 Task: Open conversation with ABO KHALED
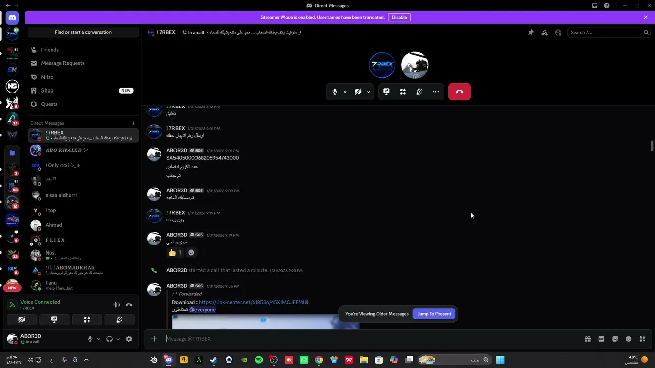coord(83,150)
